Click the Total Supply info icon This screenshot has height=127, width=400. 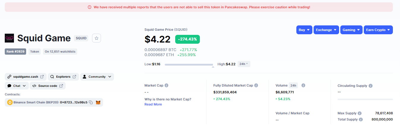(361, 120)
